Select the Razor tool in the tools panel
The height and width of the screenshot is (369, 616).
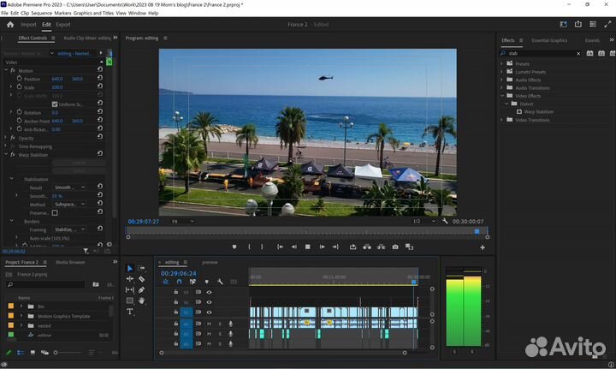141,279
